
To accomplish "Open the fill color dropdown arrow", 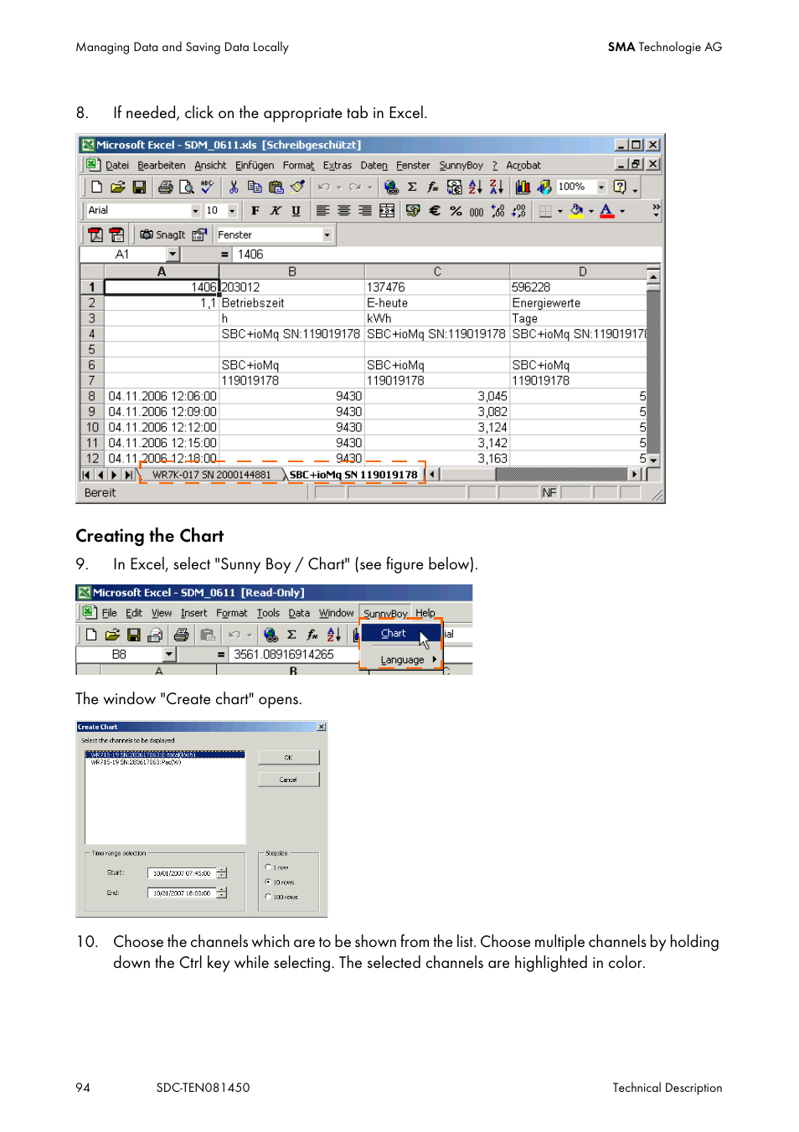I will (x=590, y=211).
